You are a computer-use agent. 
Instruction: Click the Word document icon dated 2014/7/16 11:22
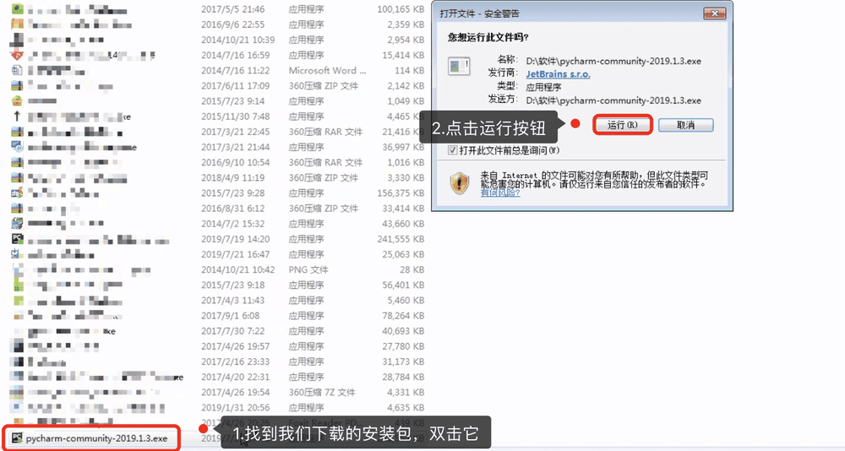click(17, 70)
